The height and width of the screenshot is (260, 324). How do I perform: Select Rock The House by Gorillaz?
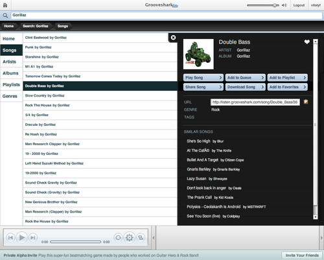tap(100, 105)
